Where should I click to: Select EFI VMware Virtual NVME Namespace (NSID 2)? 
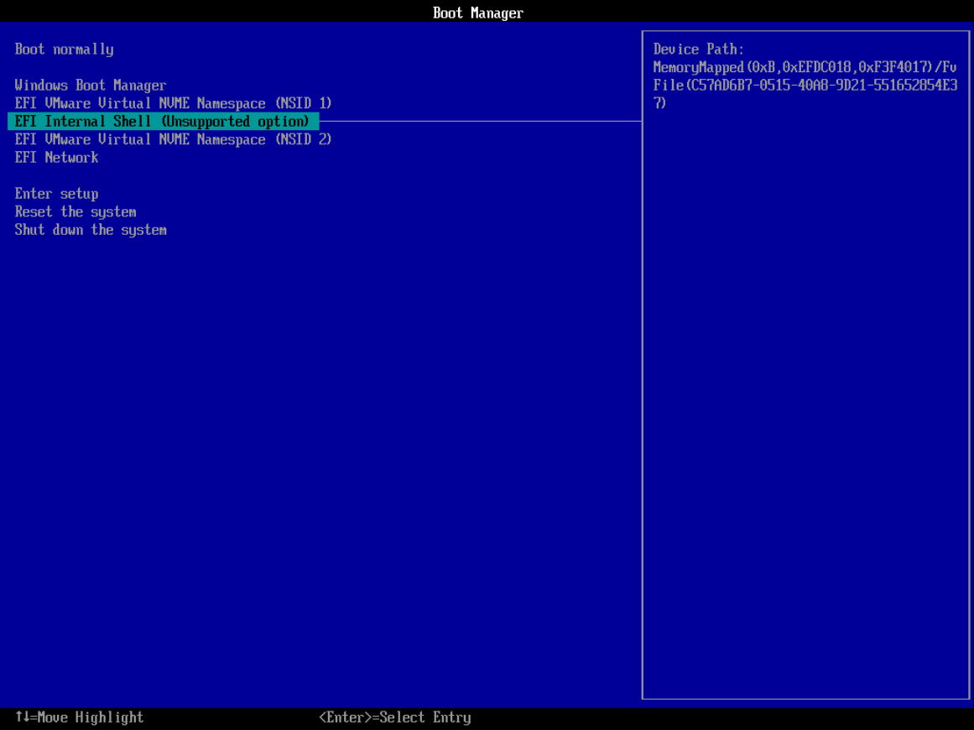pyautogui.click(x=172, y=139)
